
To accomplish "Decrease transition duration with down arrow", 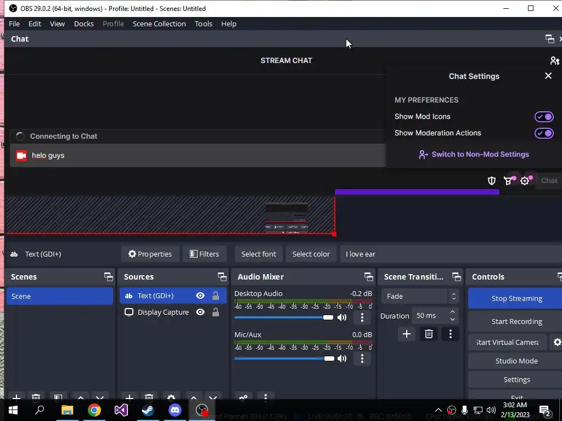I will [x=452, y=320].
